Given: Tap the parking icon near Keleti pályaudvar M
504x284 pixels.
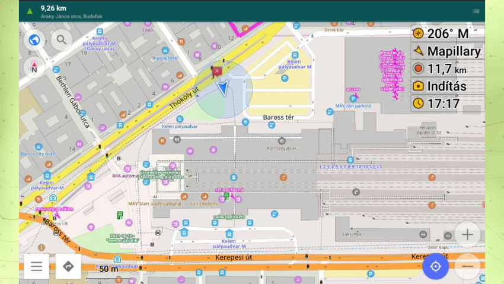Looking at the screenshot, I should (285, 78).
